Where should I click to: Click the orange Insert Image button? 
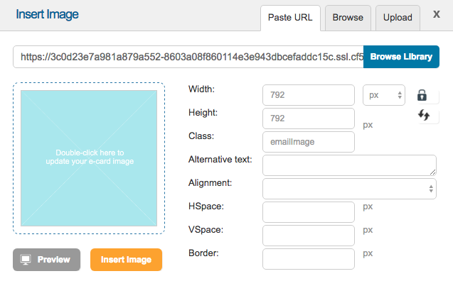pyautogui.click(x=127, y=260)
